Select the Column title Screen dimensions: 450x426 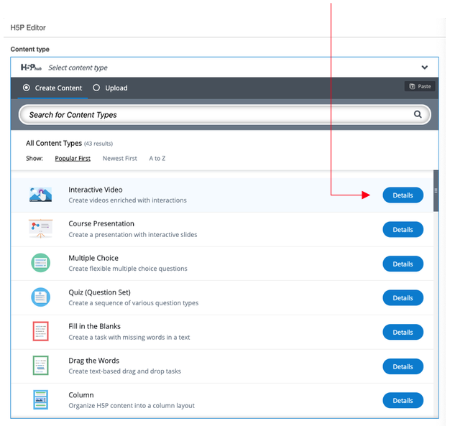pos(81,395)
